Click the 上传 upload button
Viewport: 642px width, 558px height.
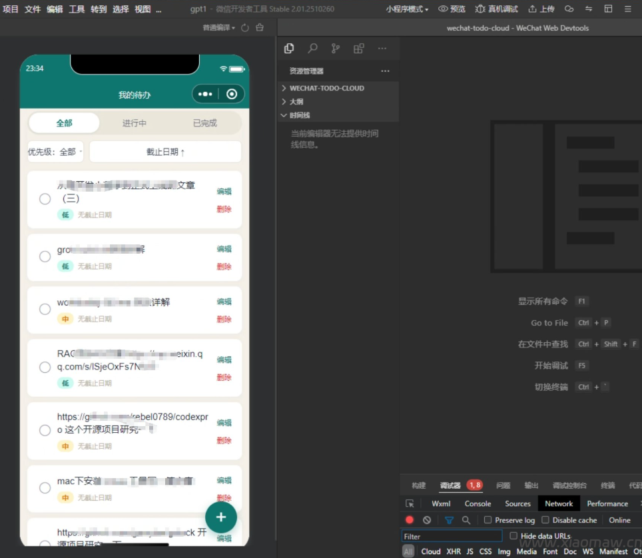pos(541,9)
